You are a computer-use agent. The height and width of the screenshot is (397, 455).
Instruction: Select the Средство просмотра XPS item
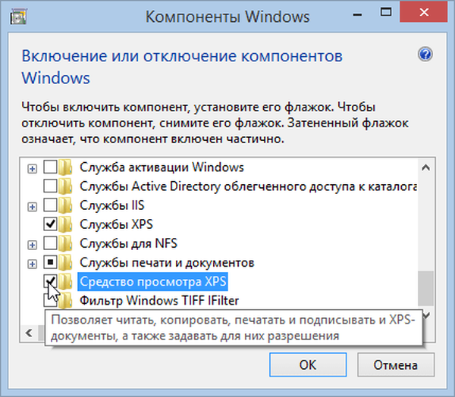coord(153,282)
